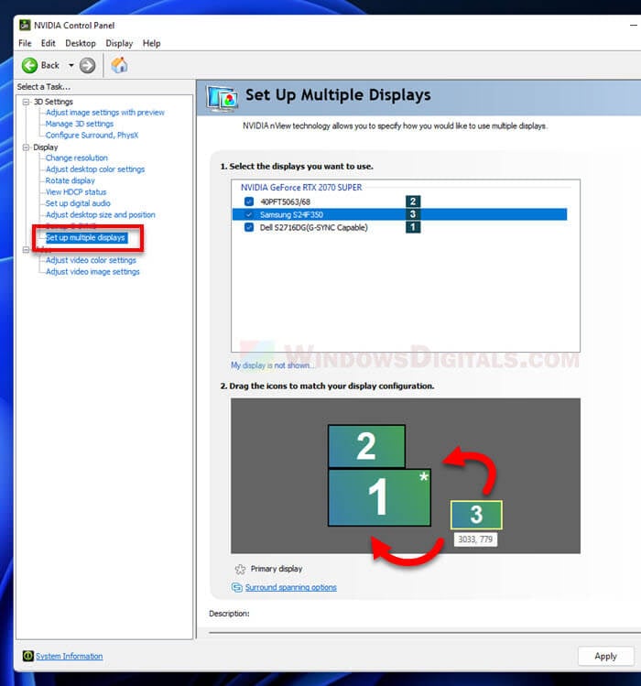Screen dimensions: 641x686
Task: Click number badge 3 beside Samsung S24F350
Action: [413, 214]
